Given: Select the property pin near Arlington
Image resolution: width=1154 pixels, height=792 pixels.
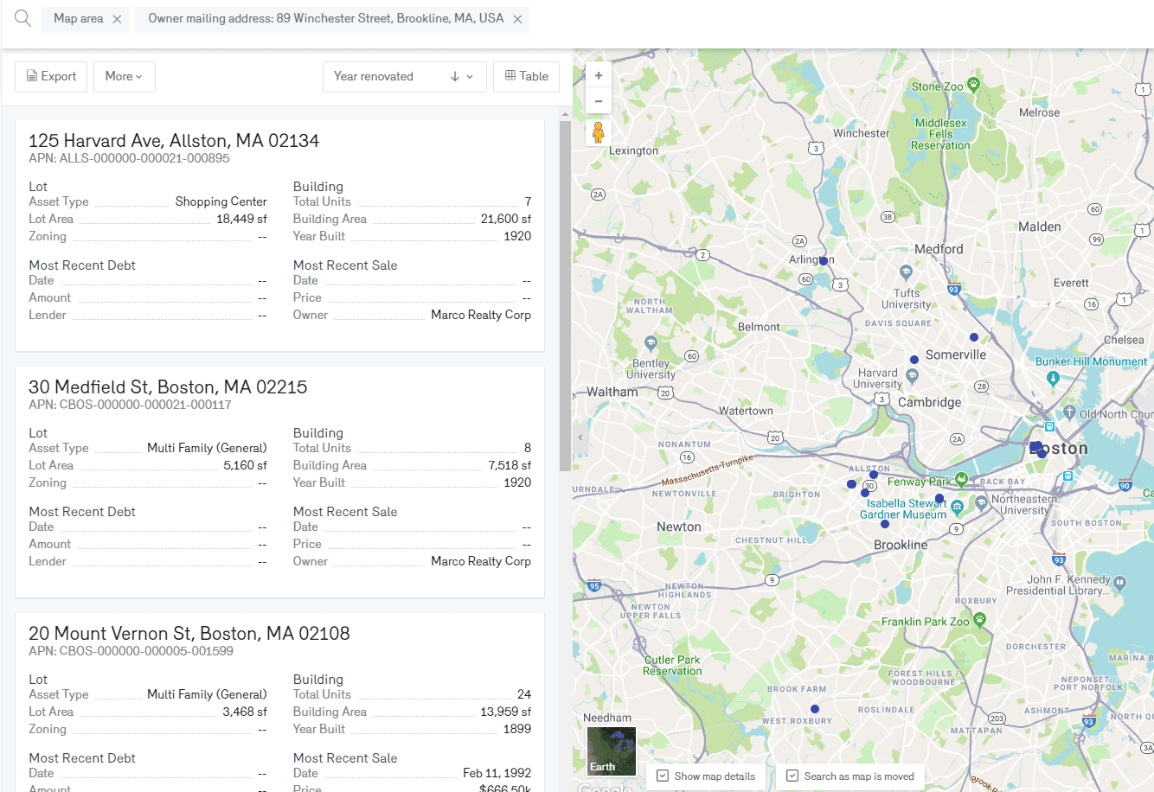Looking at the screenshot, I should [x=824, y=261].
